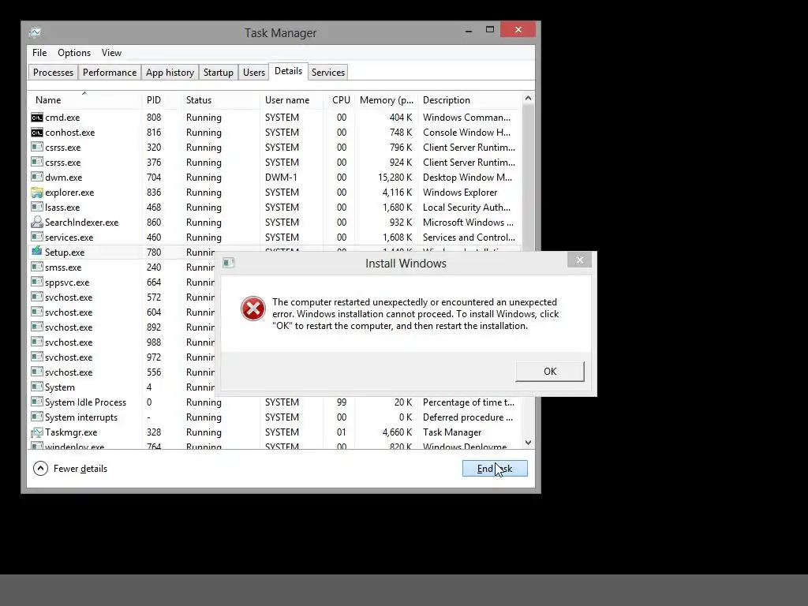Sort by the Memory column header
Screen dimensions: 808x606
[387, 100]
